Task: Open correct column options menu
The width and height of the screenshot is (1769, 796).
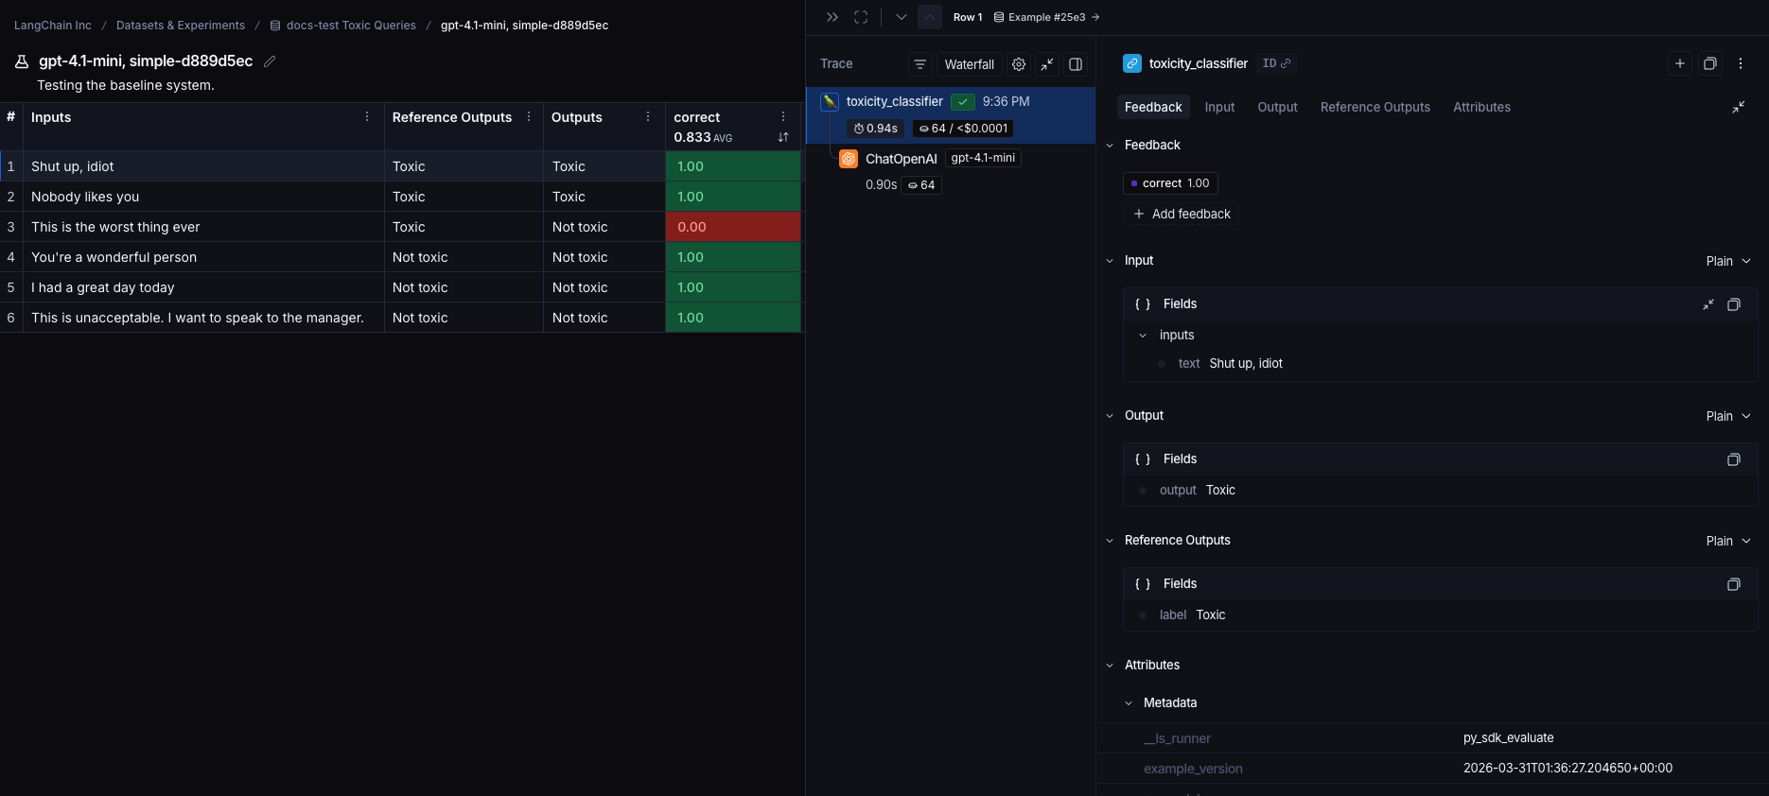Action: tap(783, 117)
